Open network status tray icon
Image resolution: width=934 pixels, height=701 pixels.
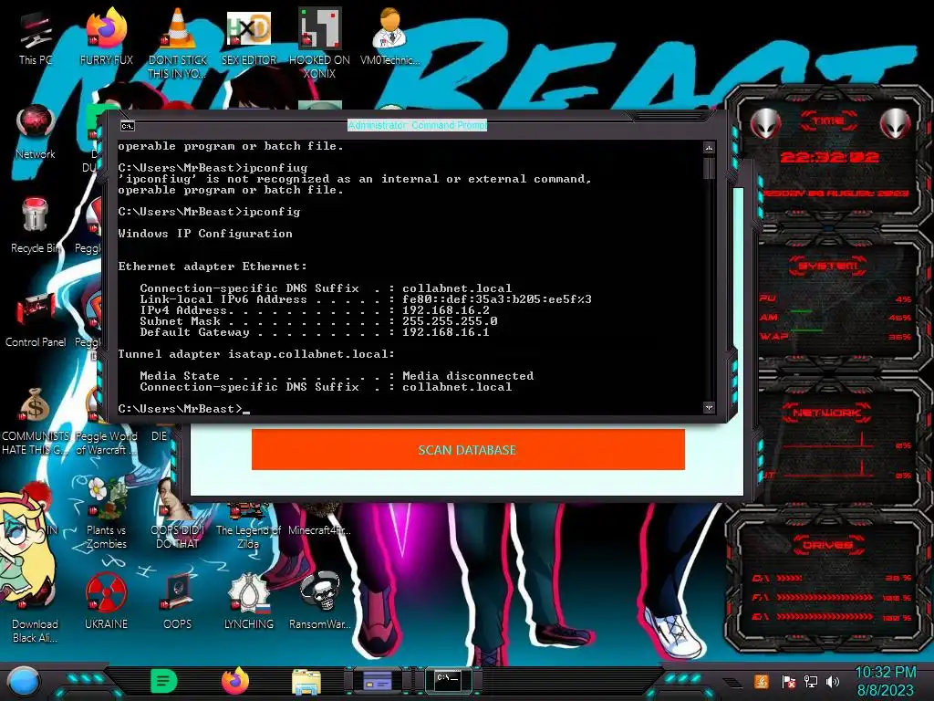pyautogui.click(x=810, y=681)
